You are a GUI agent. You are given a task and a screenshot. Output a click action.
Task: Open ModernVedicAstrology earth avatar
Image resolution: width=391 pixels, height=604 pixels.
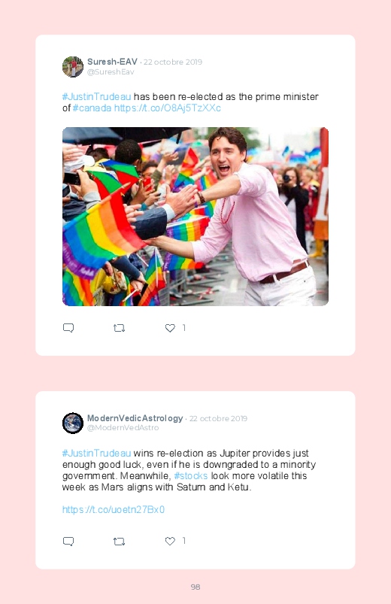pos(73,423)
